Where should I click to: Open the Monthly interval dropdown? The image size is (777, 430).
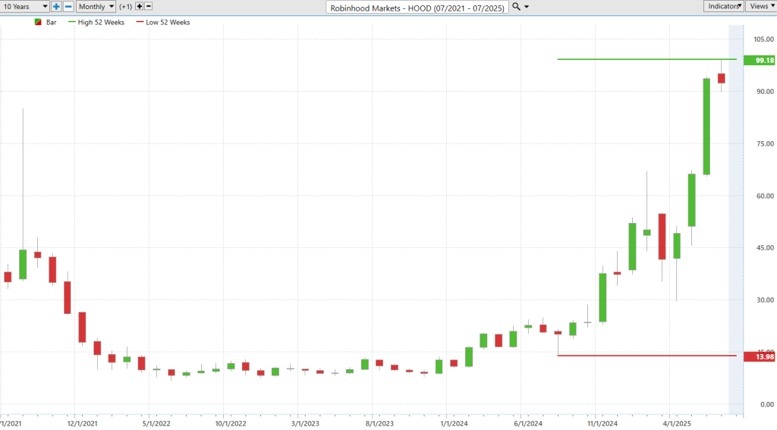(x=96, y=6)
